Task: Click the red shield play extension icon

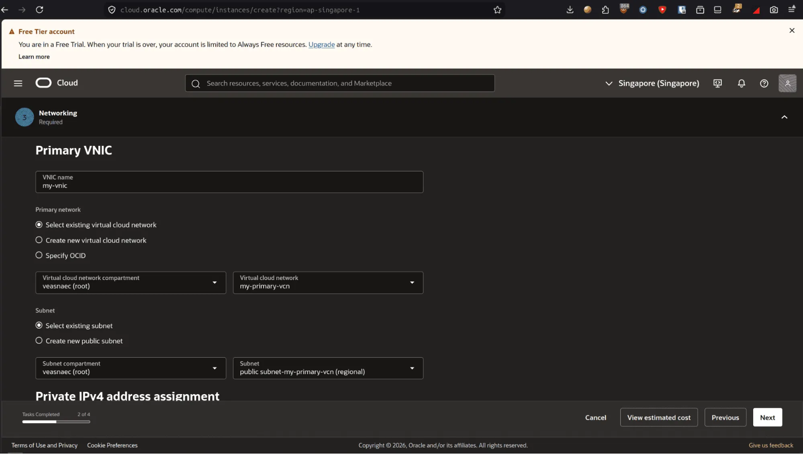Action: [662, 10]
